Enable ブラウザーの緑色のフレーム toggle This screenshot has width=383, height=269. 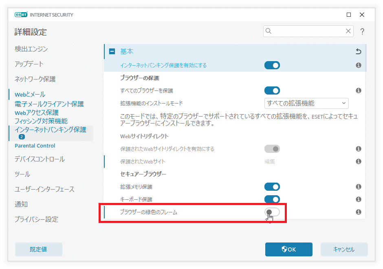[x=272, y=212]
